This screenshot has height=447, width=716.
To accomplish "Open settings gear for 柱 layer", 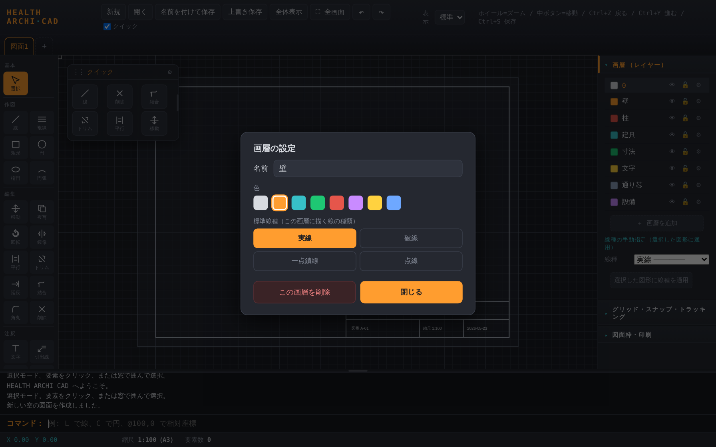I will coord(698,118).
